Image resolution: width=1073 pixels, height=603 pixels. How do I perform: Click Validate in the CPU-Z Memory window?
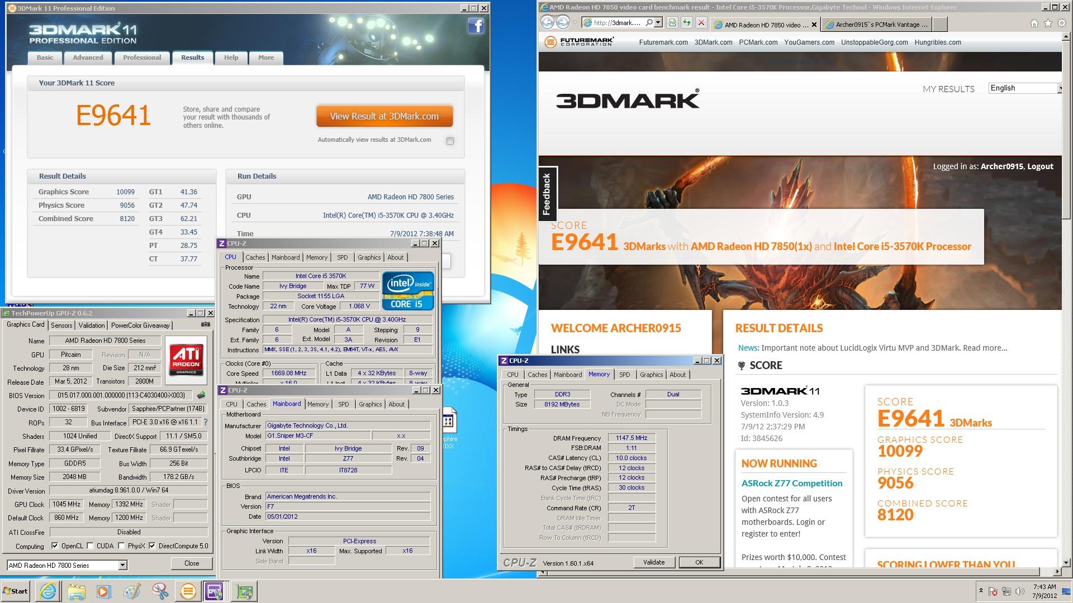[654, 562]
